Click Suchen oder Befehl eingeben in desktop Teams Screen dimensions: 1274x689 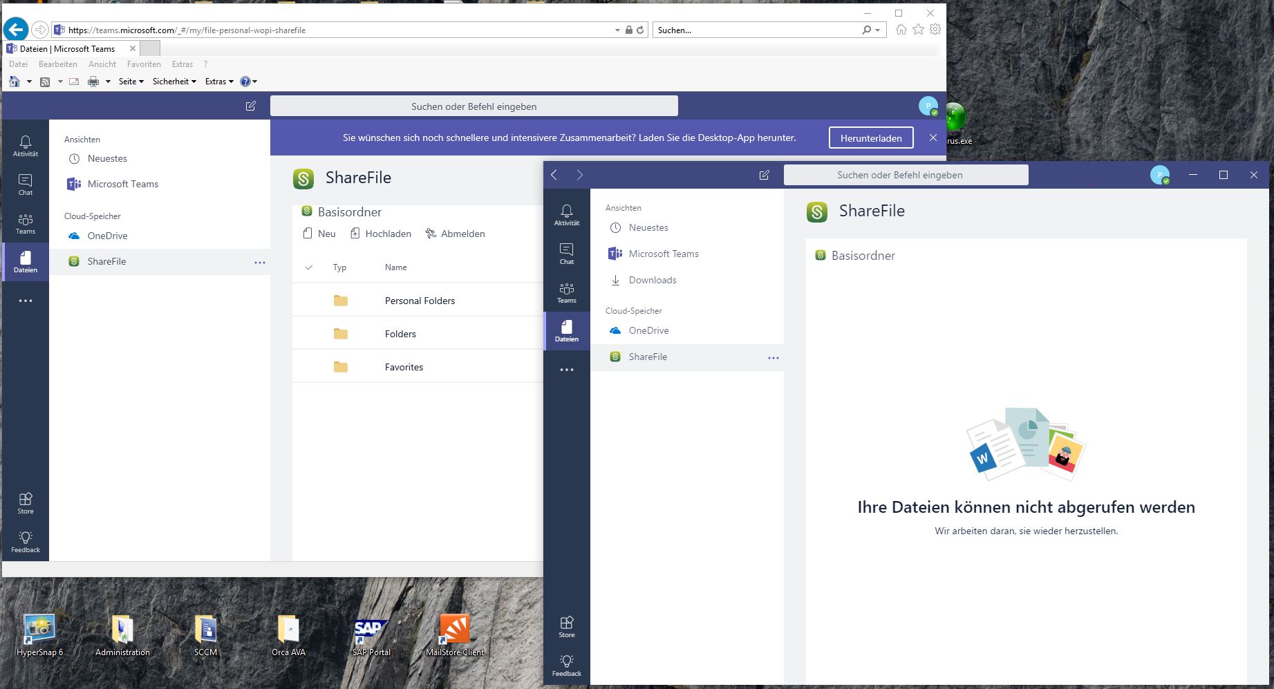[x=906, y=175]
